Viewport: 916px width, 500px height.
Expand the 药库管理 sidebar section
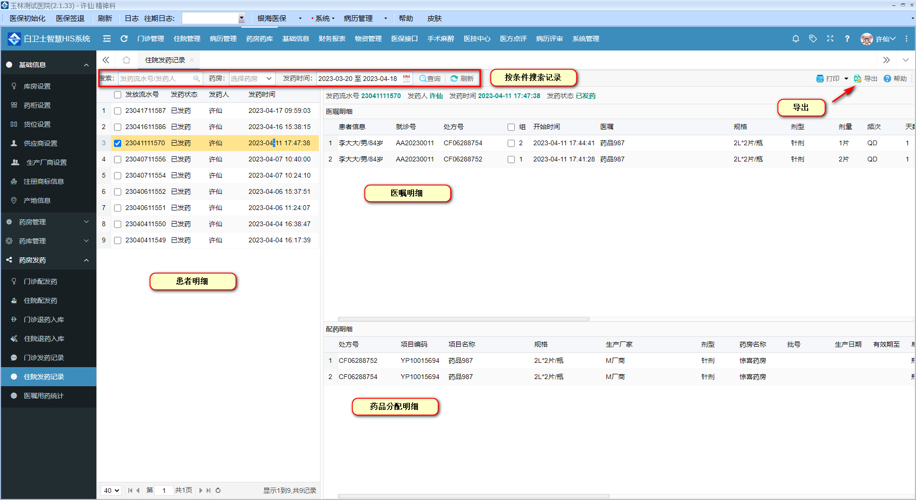point(48,241)
